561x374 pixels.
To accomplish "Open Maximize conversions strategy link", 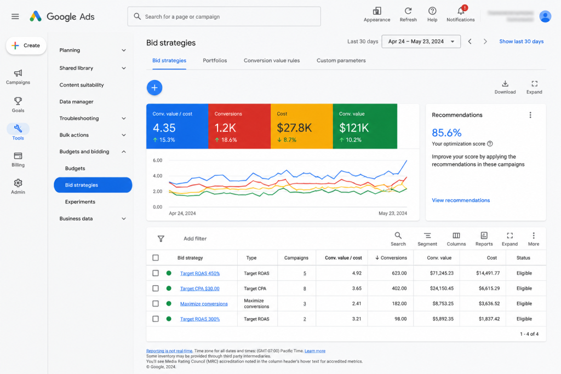I will coord(204,303).
